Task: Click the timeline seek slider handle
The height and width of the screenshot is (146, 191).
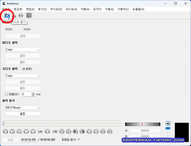Action: (3, 123)
